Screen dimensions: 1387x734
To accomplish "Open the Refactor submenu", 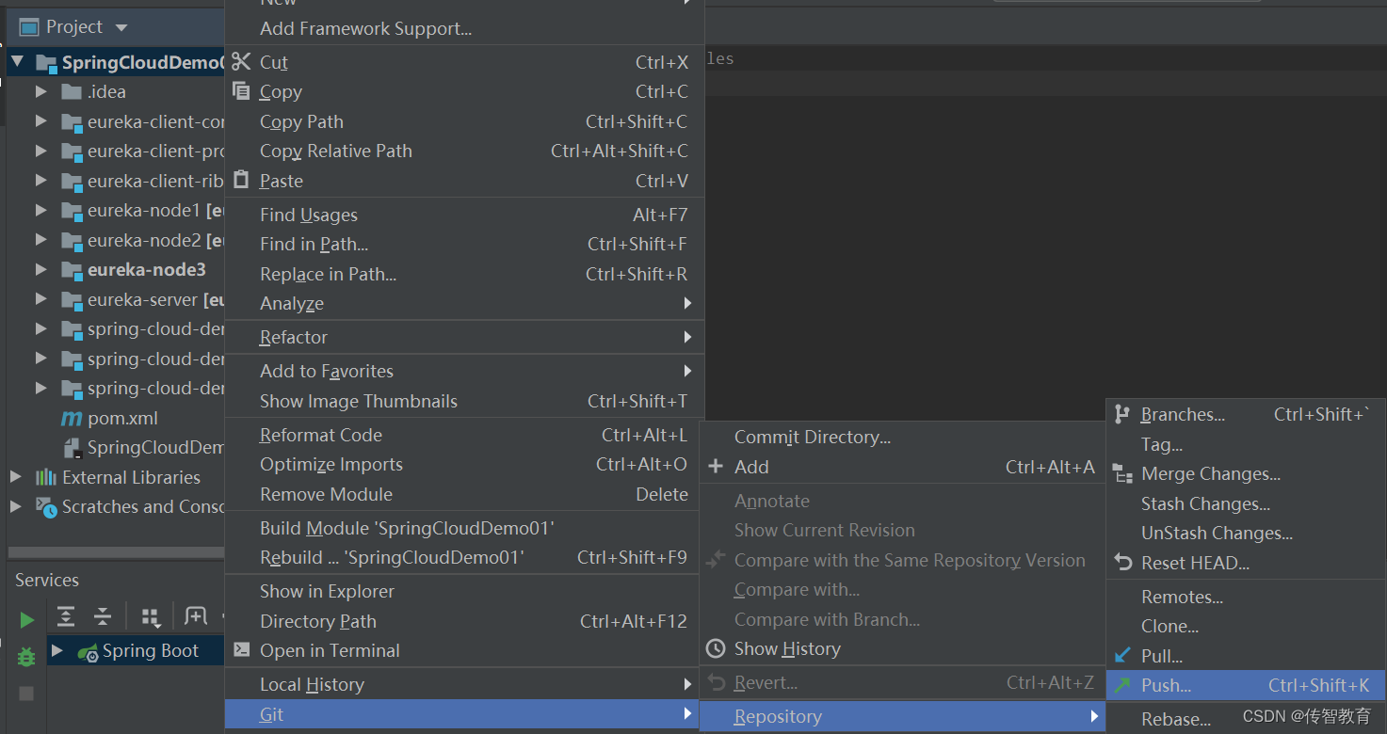I will pos(464,337).
